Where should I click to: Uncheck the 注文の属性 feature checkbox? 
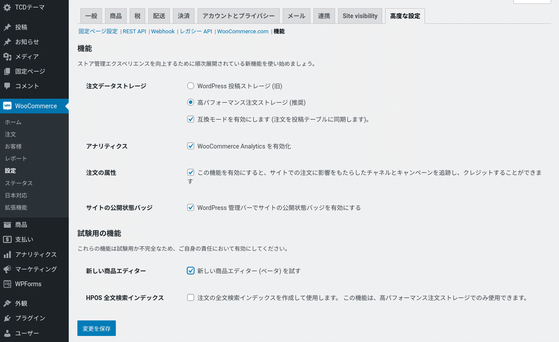(191, 173)
